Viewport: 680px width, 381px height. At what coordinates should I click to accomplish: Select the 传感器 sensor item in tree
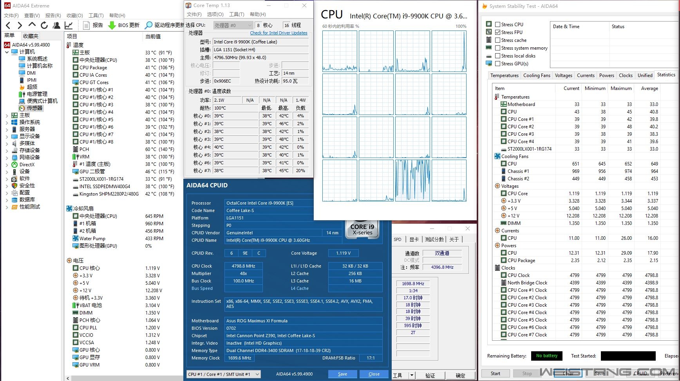coord(31,108)
